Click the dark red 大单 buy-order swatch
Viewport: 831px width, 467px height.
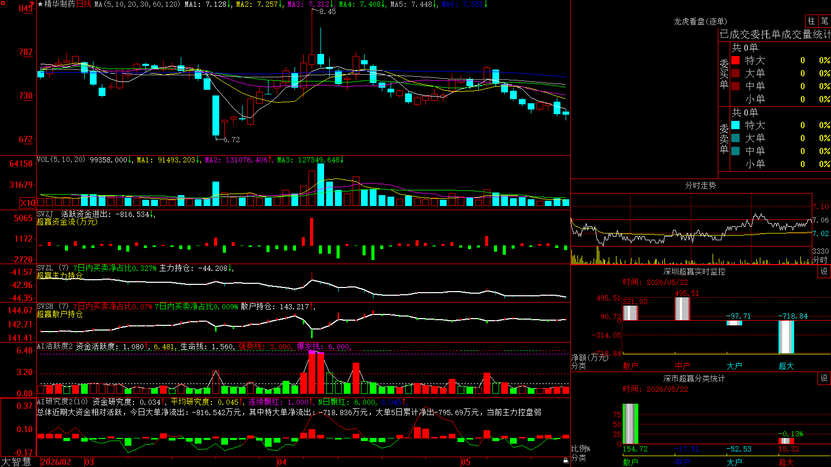click(735, 73)
